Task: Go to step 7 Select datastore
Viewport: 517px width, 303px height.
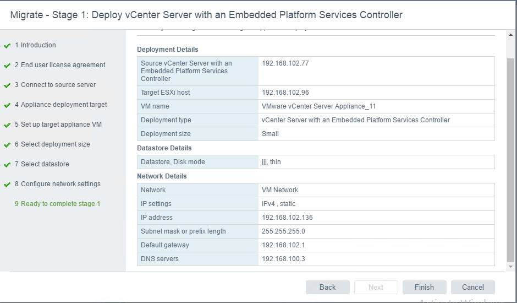Action: (42, 164)
